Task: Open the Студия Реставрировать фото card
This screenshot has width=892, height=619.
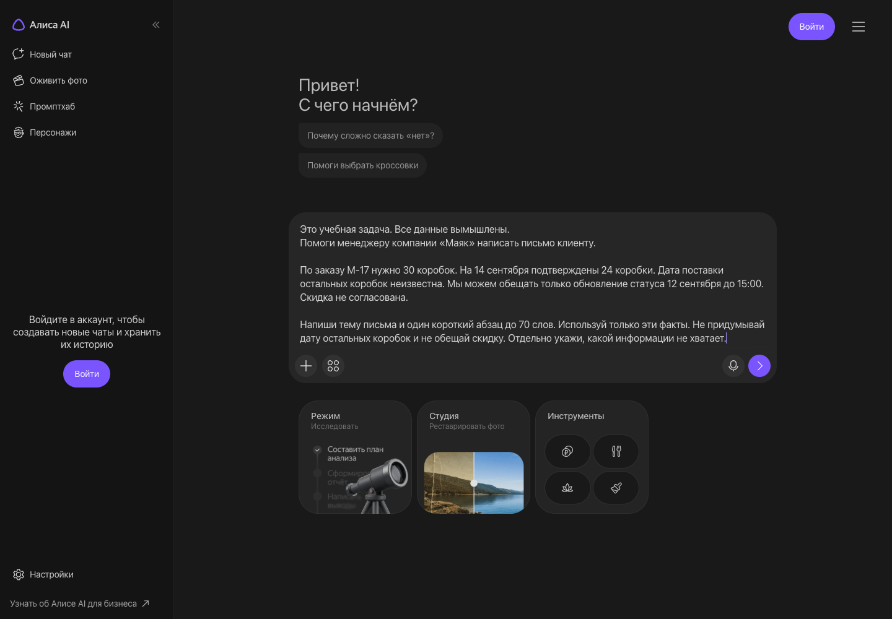Action: [473, 457]
